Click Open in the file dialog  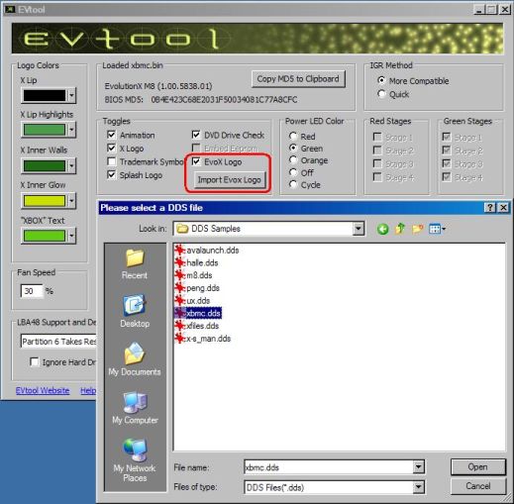[477, 467]
